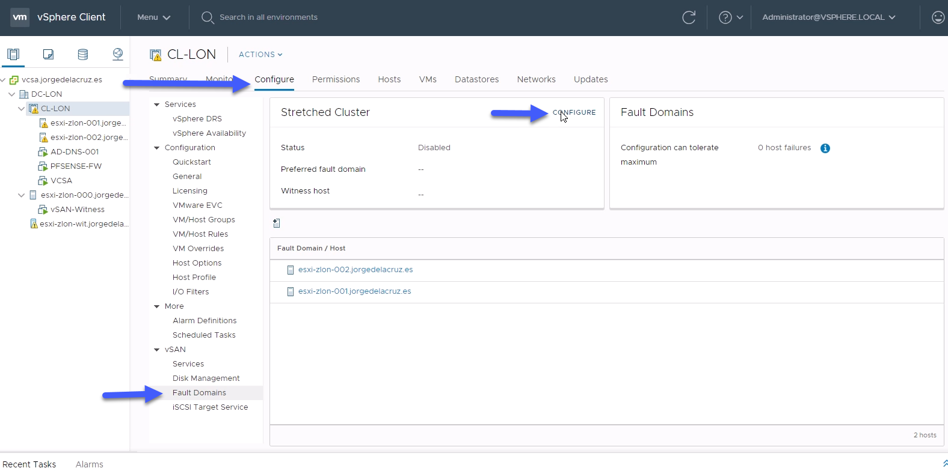This screenshot has height=471, width=948.
Task: Switch to the Permissions tab
Action: [x=336, y=79]
